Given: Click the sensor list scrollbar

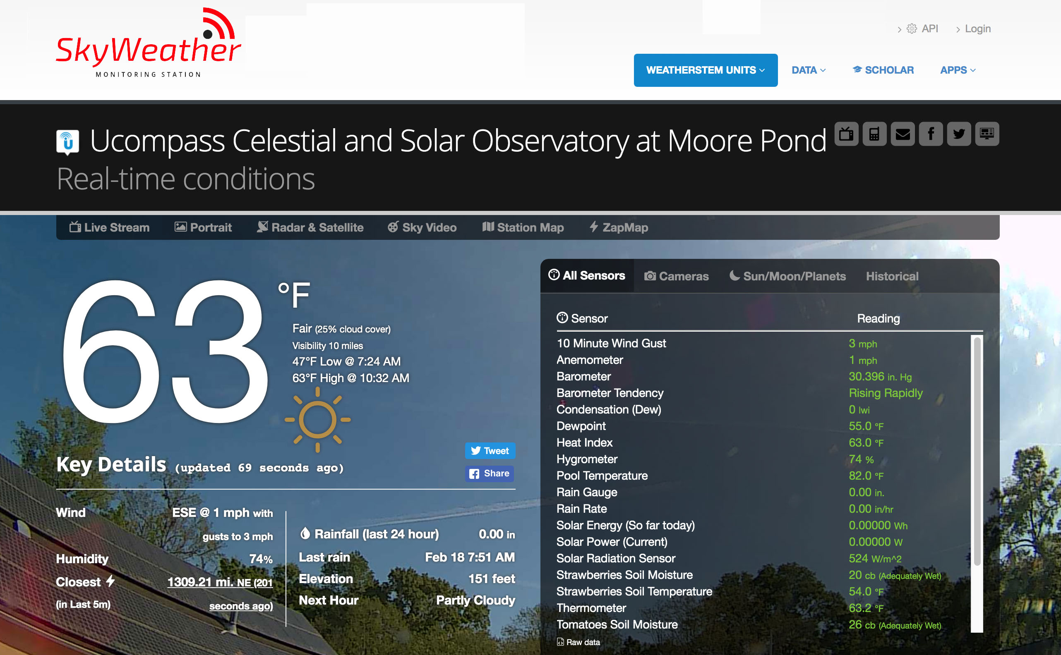Looking at the screenshot, I should click(977, 451).
